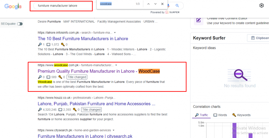269x138 pixels.
Task: Toggle the SEOquake switch
Action: coord(20,24)
